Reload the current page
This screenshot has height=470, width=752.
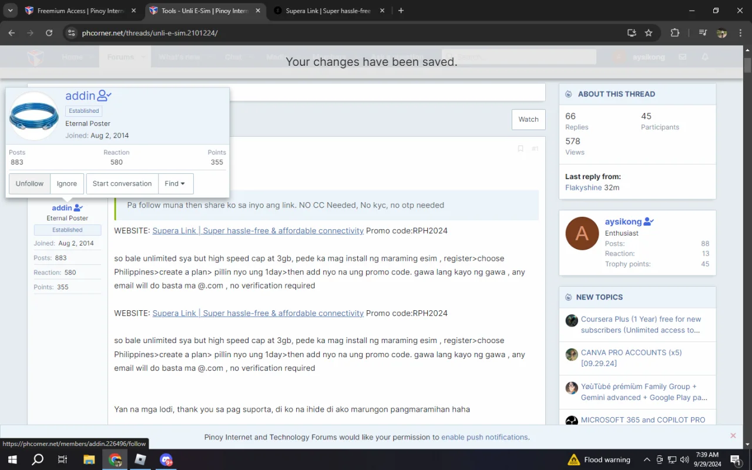click(49, 33)
